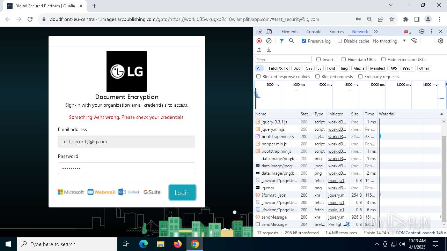Viewport: 447px width, 251px height.
Task: Open Firefox from the taskbar
Action: (x=178, y=244)
